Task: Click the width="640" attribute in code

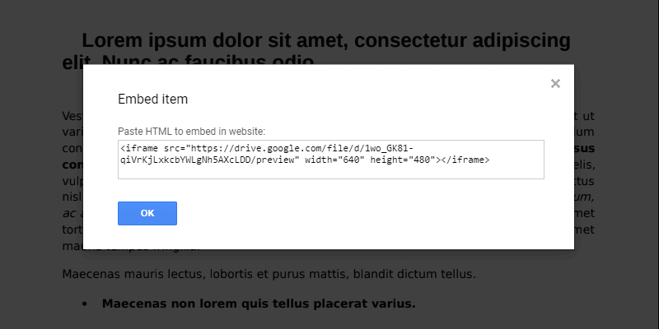Action: [x=334, y=160]
